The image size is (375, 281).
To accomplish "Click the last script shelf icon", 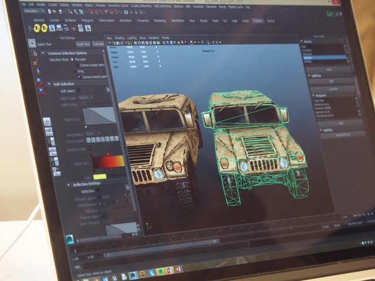I will [88, 28].
